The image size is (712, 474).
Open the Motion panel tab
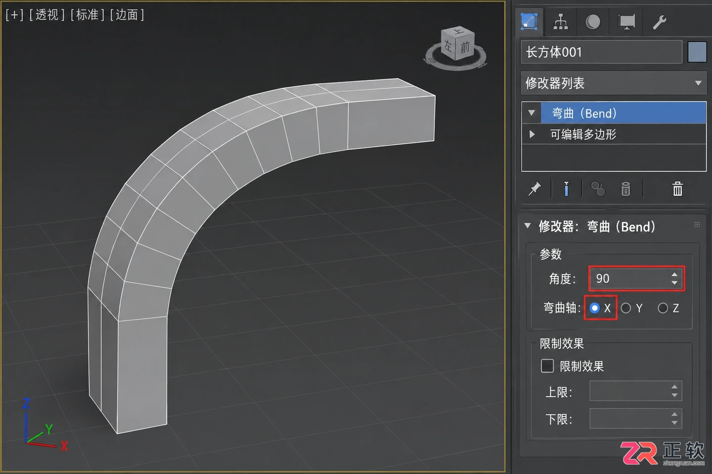(593, 22)
